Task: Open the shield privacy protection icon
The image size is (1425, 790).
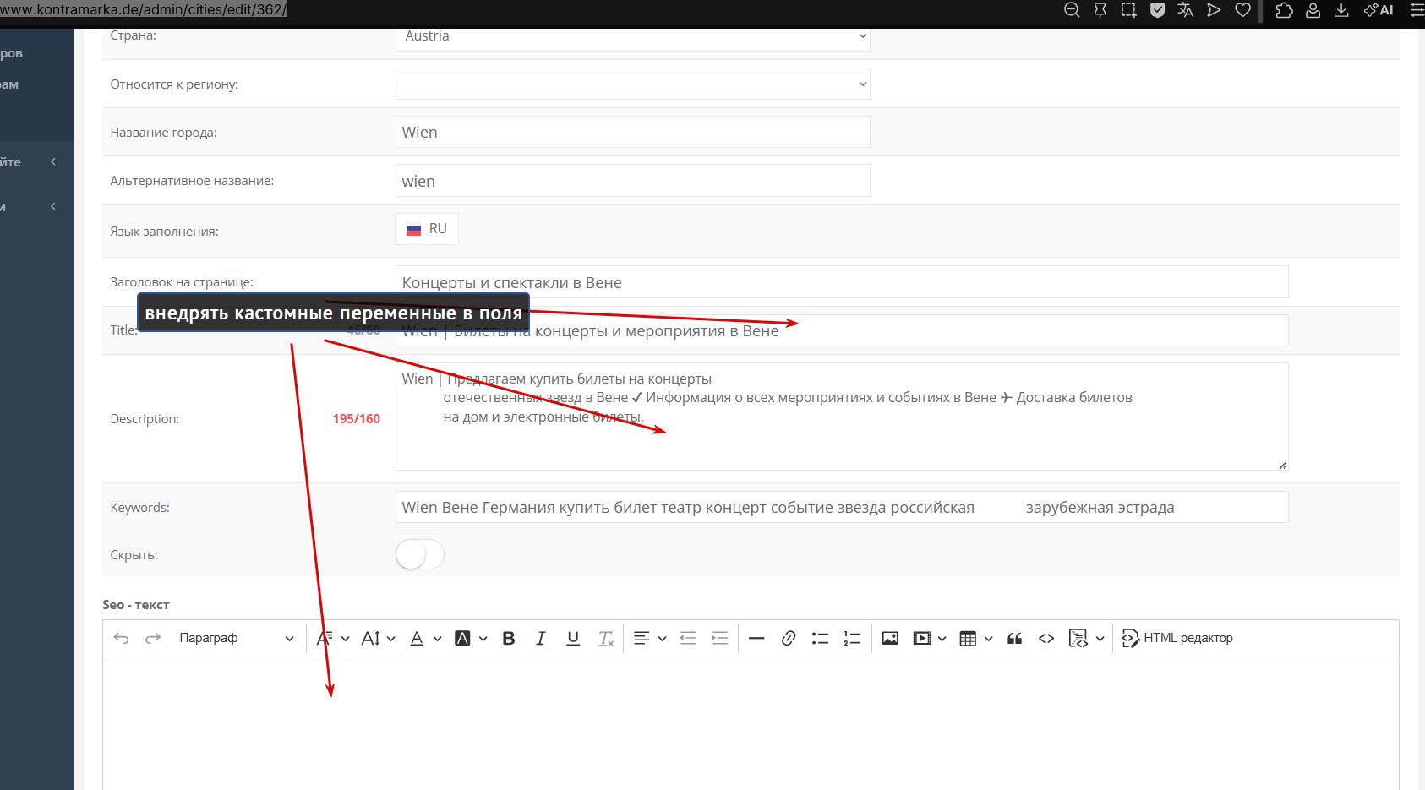Action: coord(1158,10)
